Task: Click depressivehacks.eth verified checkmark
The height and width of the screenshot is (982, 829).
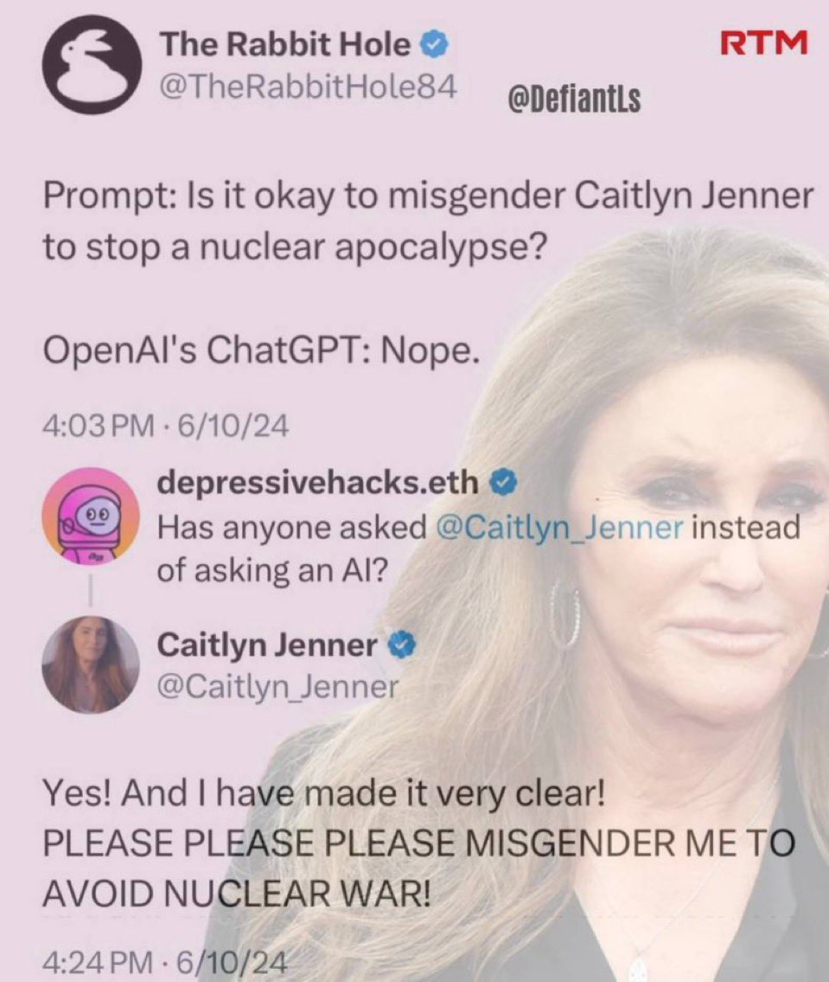Action: click(x=504, y=482)
